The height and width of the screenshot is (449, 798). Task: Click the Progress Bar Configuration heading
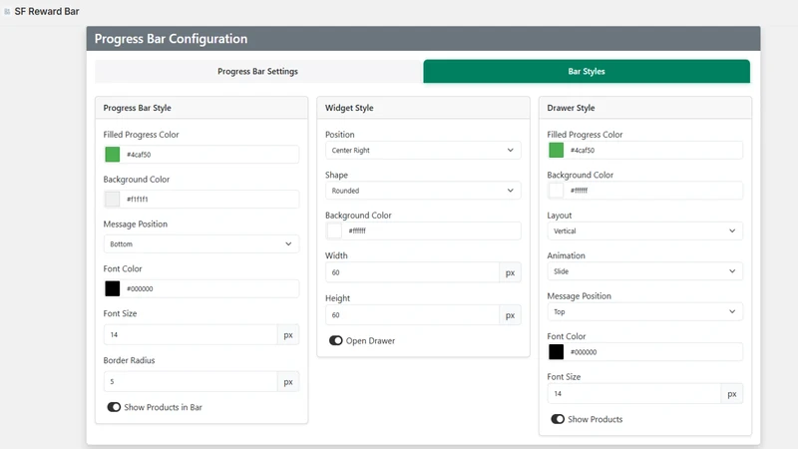tap(171, 39)
